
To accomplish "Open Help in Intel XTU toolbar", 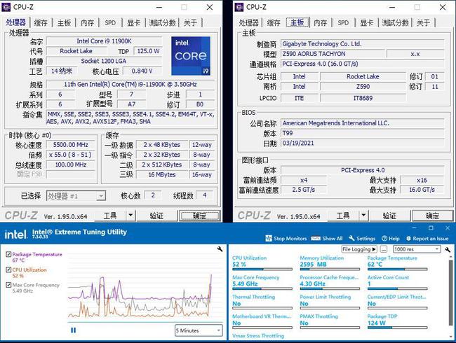I will 391,239.
